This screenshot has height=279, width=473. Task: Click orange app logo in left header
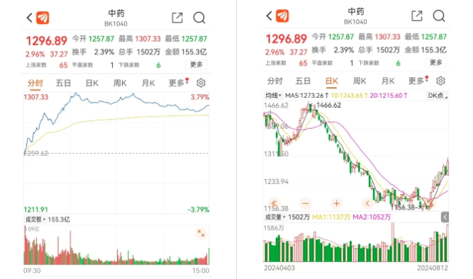43,18
